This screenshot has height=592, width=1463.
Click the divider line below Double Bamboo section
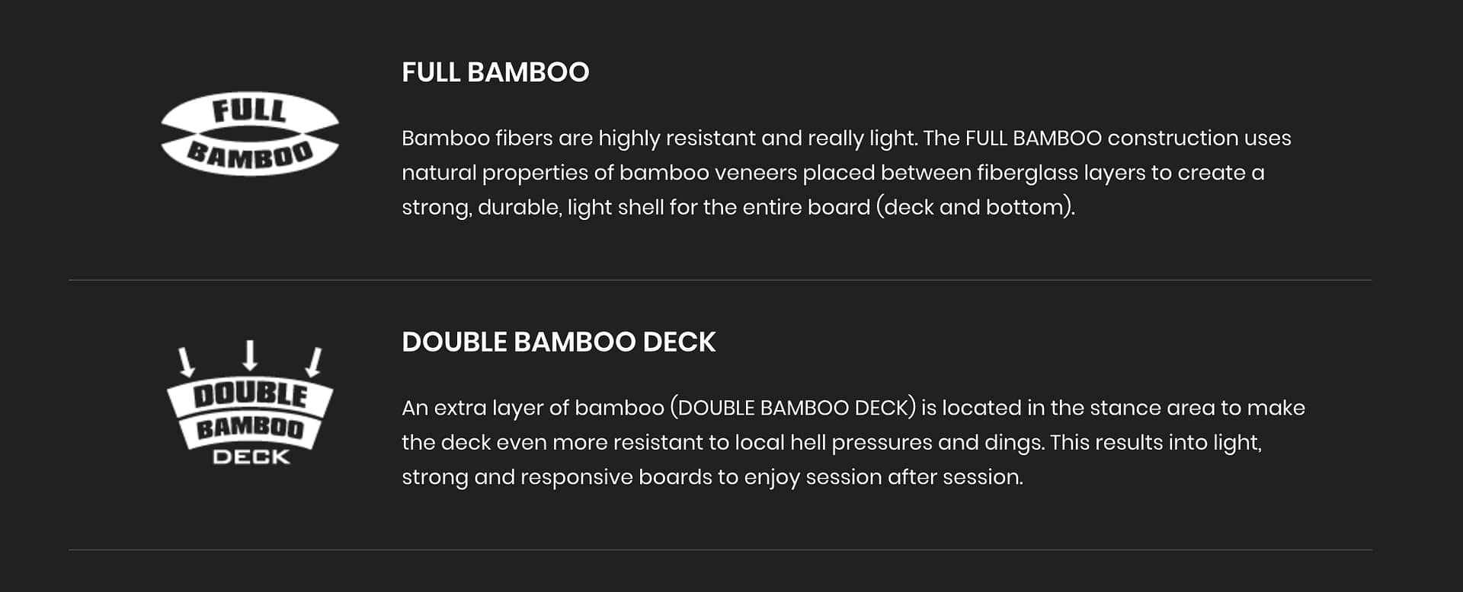[x=720, y=549]
